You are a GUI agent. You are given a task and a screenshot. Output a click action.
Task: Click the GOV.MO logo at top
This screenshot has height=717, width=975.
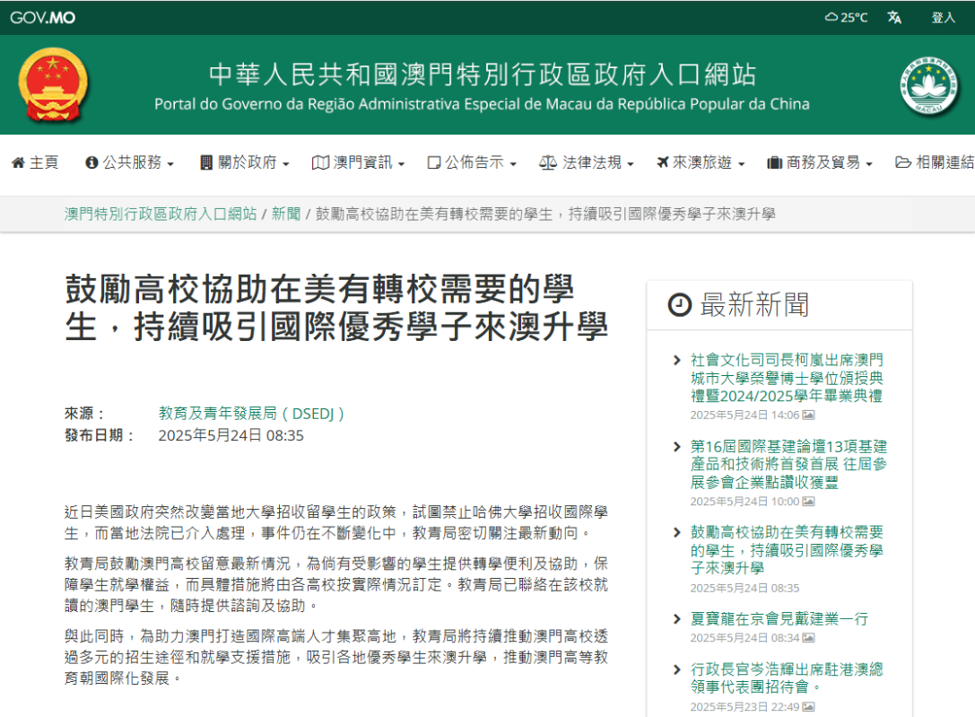[42, 17]
